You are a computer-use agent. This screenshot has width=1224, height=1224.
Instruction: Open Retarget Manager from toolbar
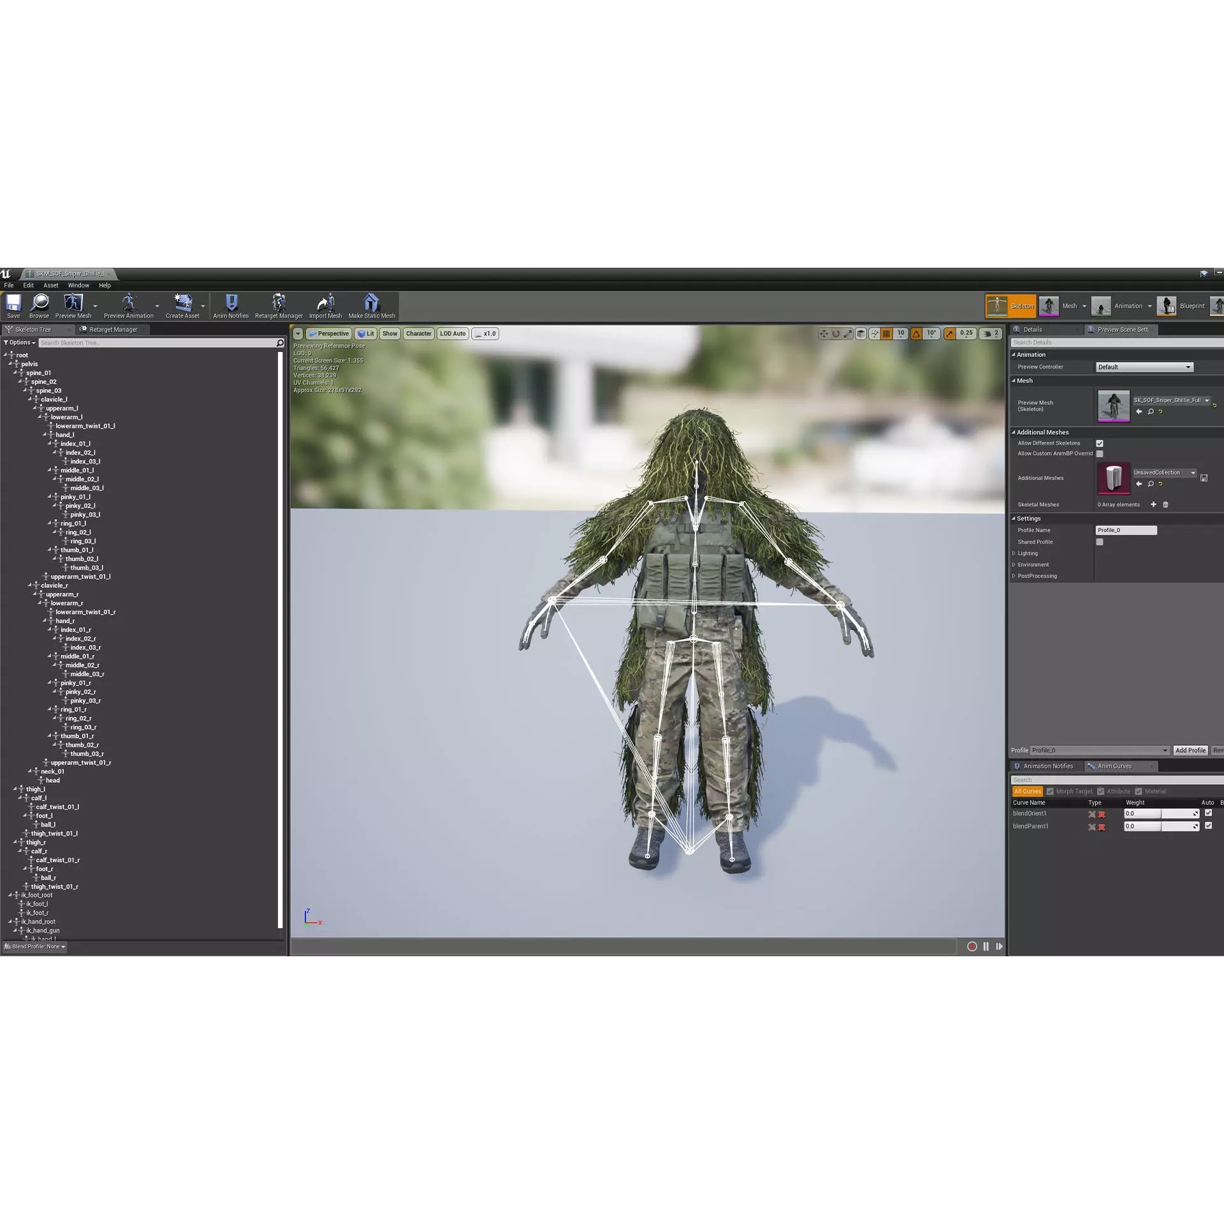pos(279,306)
